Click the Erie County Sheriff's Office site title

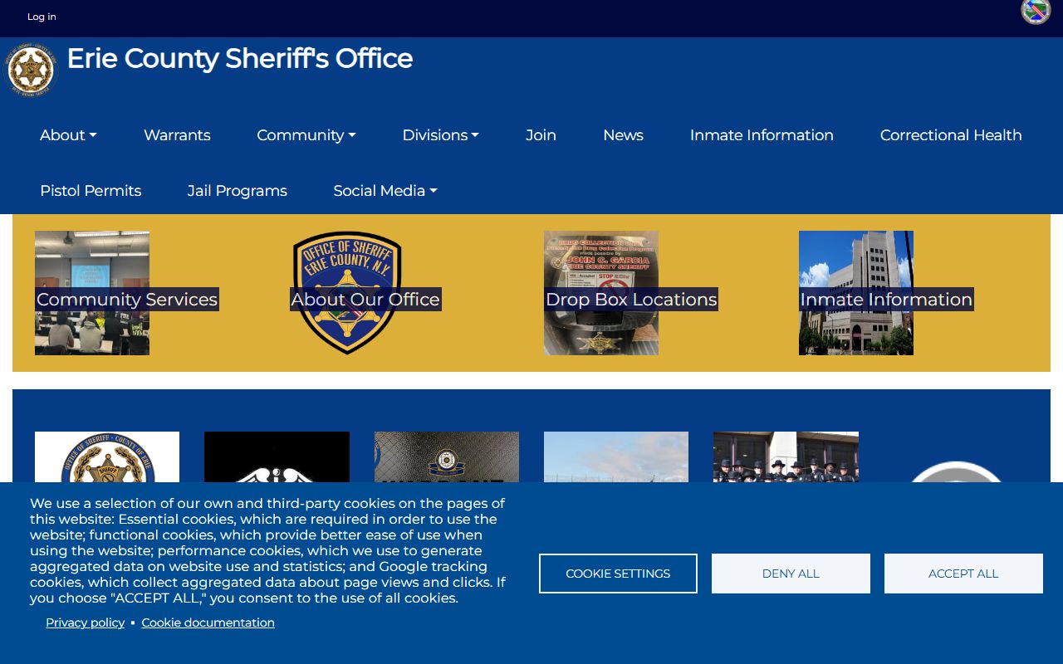tap(239, 58)
